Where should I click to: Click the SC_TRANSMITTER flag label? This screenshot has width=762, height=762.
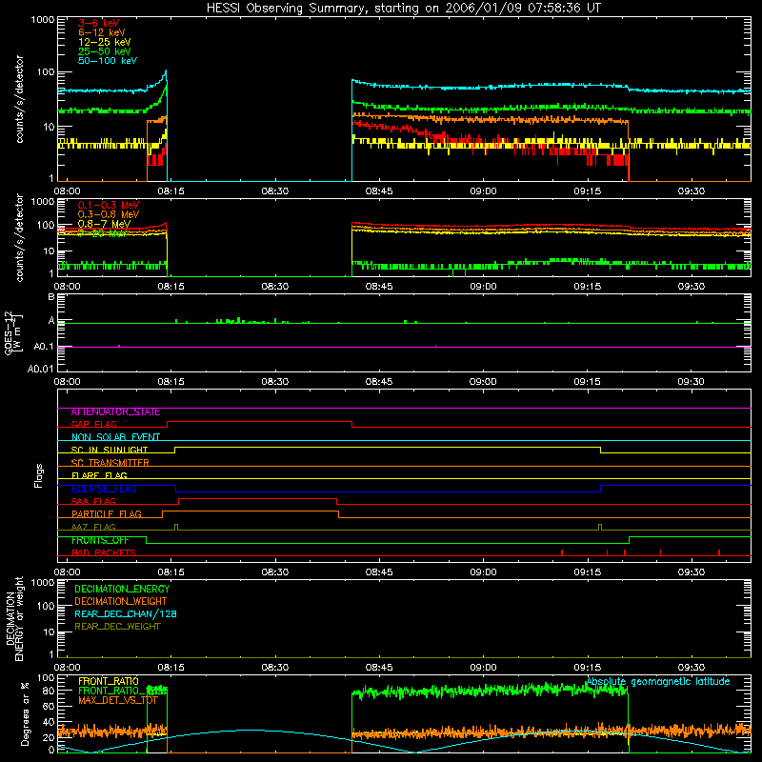(x=110, y=463)
